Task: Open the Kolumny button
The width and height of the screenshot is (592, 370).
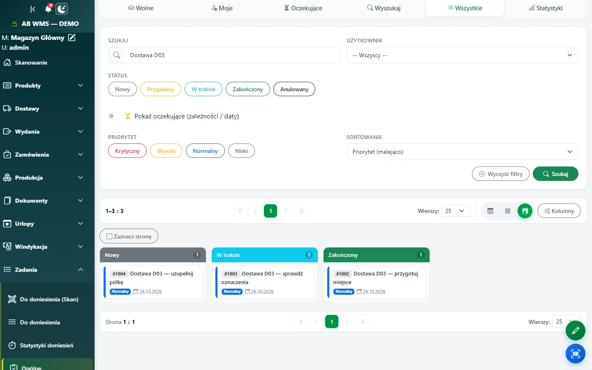Action: pos(559,211)
